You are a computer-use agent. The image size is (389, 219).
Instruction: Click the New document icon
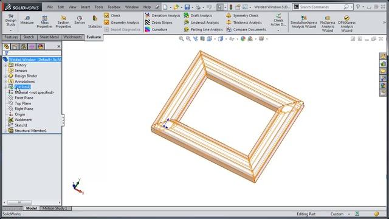[165, 7]
